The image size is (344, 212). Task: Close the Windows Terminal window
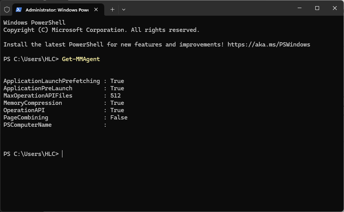pyautogui.click(x=334, y=8)
